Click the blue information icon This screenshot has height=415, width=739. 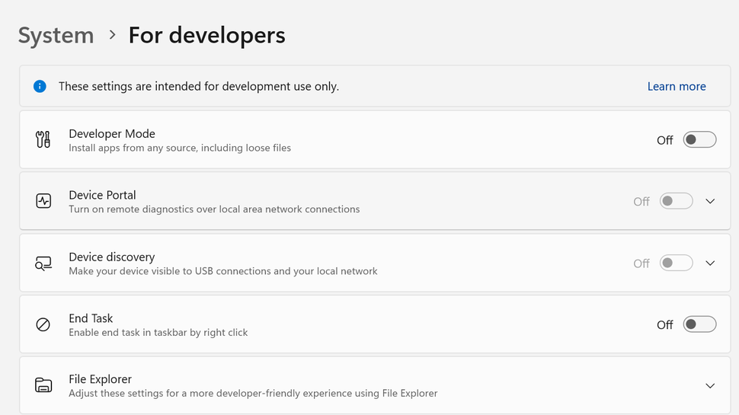click(40, 86)
